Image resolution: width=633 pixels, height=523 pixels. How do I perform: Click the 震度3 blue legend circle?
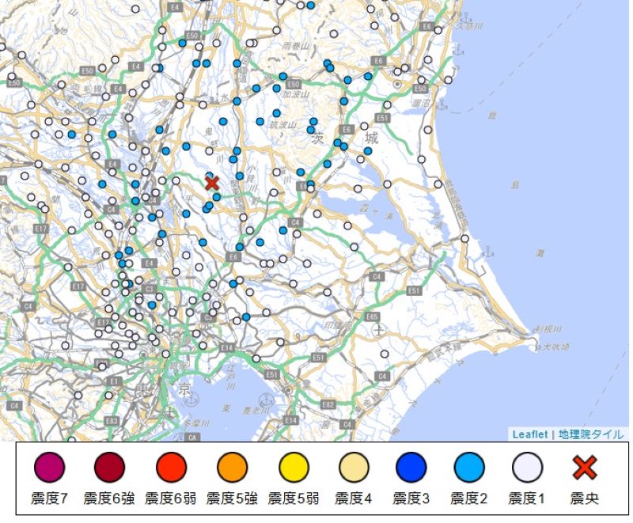pyautogui.click(x=410, y=468)
